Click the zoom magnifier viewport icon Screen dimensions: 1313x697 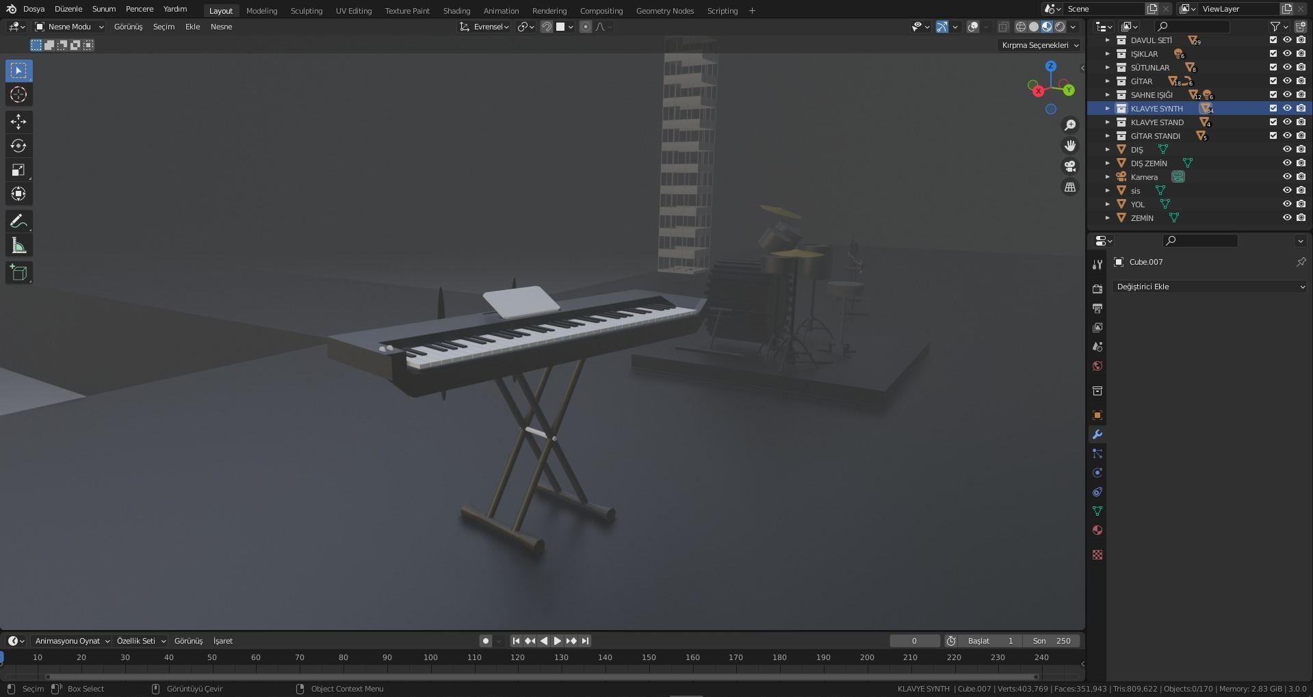point(1070,125)
